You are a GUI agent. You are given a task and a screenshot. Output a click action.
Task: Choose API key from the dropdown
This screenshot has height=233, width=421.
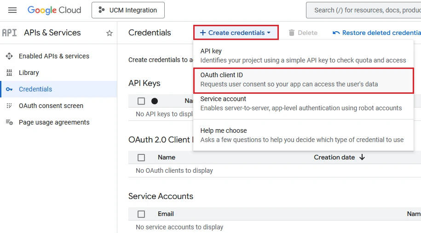click(x=303, y=56)
